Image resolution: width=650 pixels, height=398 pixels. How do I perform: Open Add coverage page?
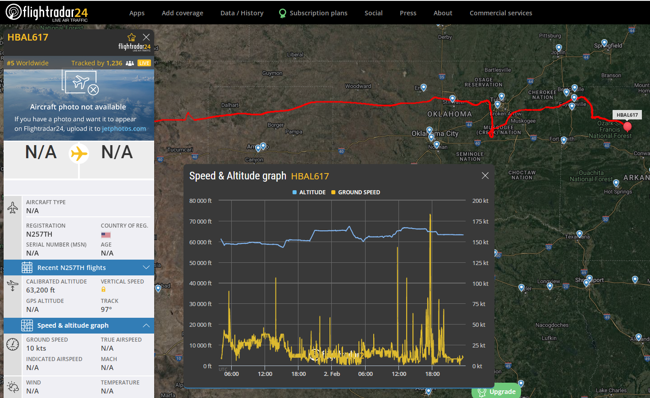click(183, 13)
